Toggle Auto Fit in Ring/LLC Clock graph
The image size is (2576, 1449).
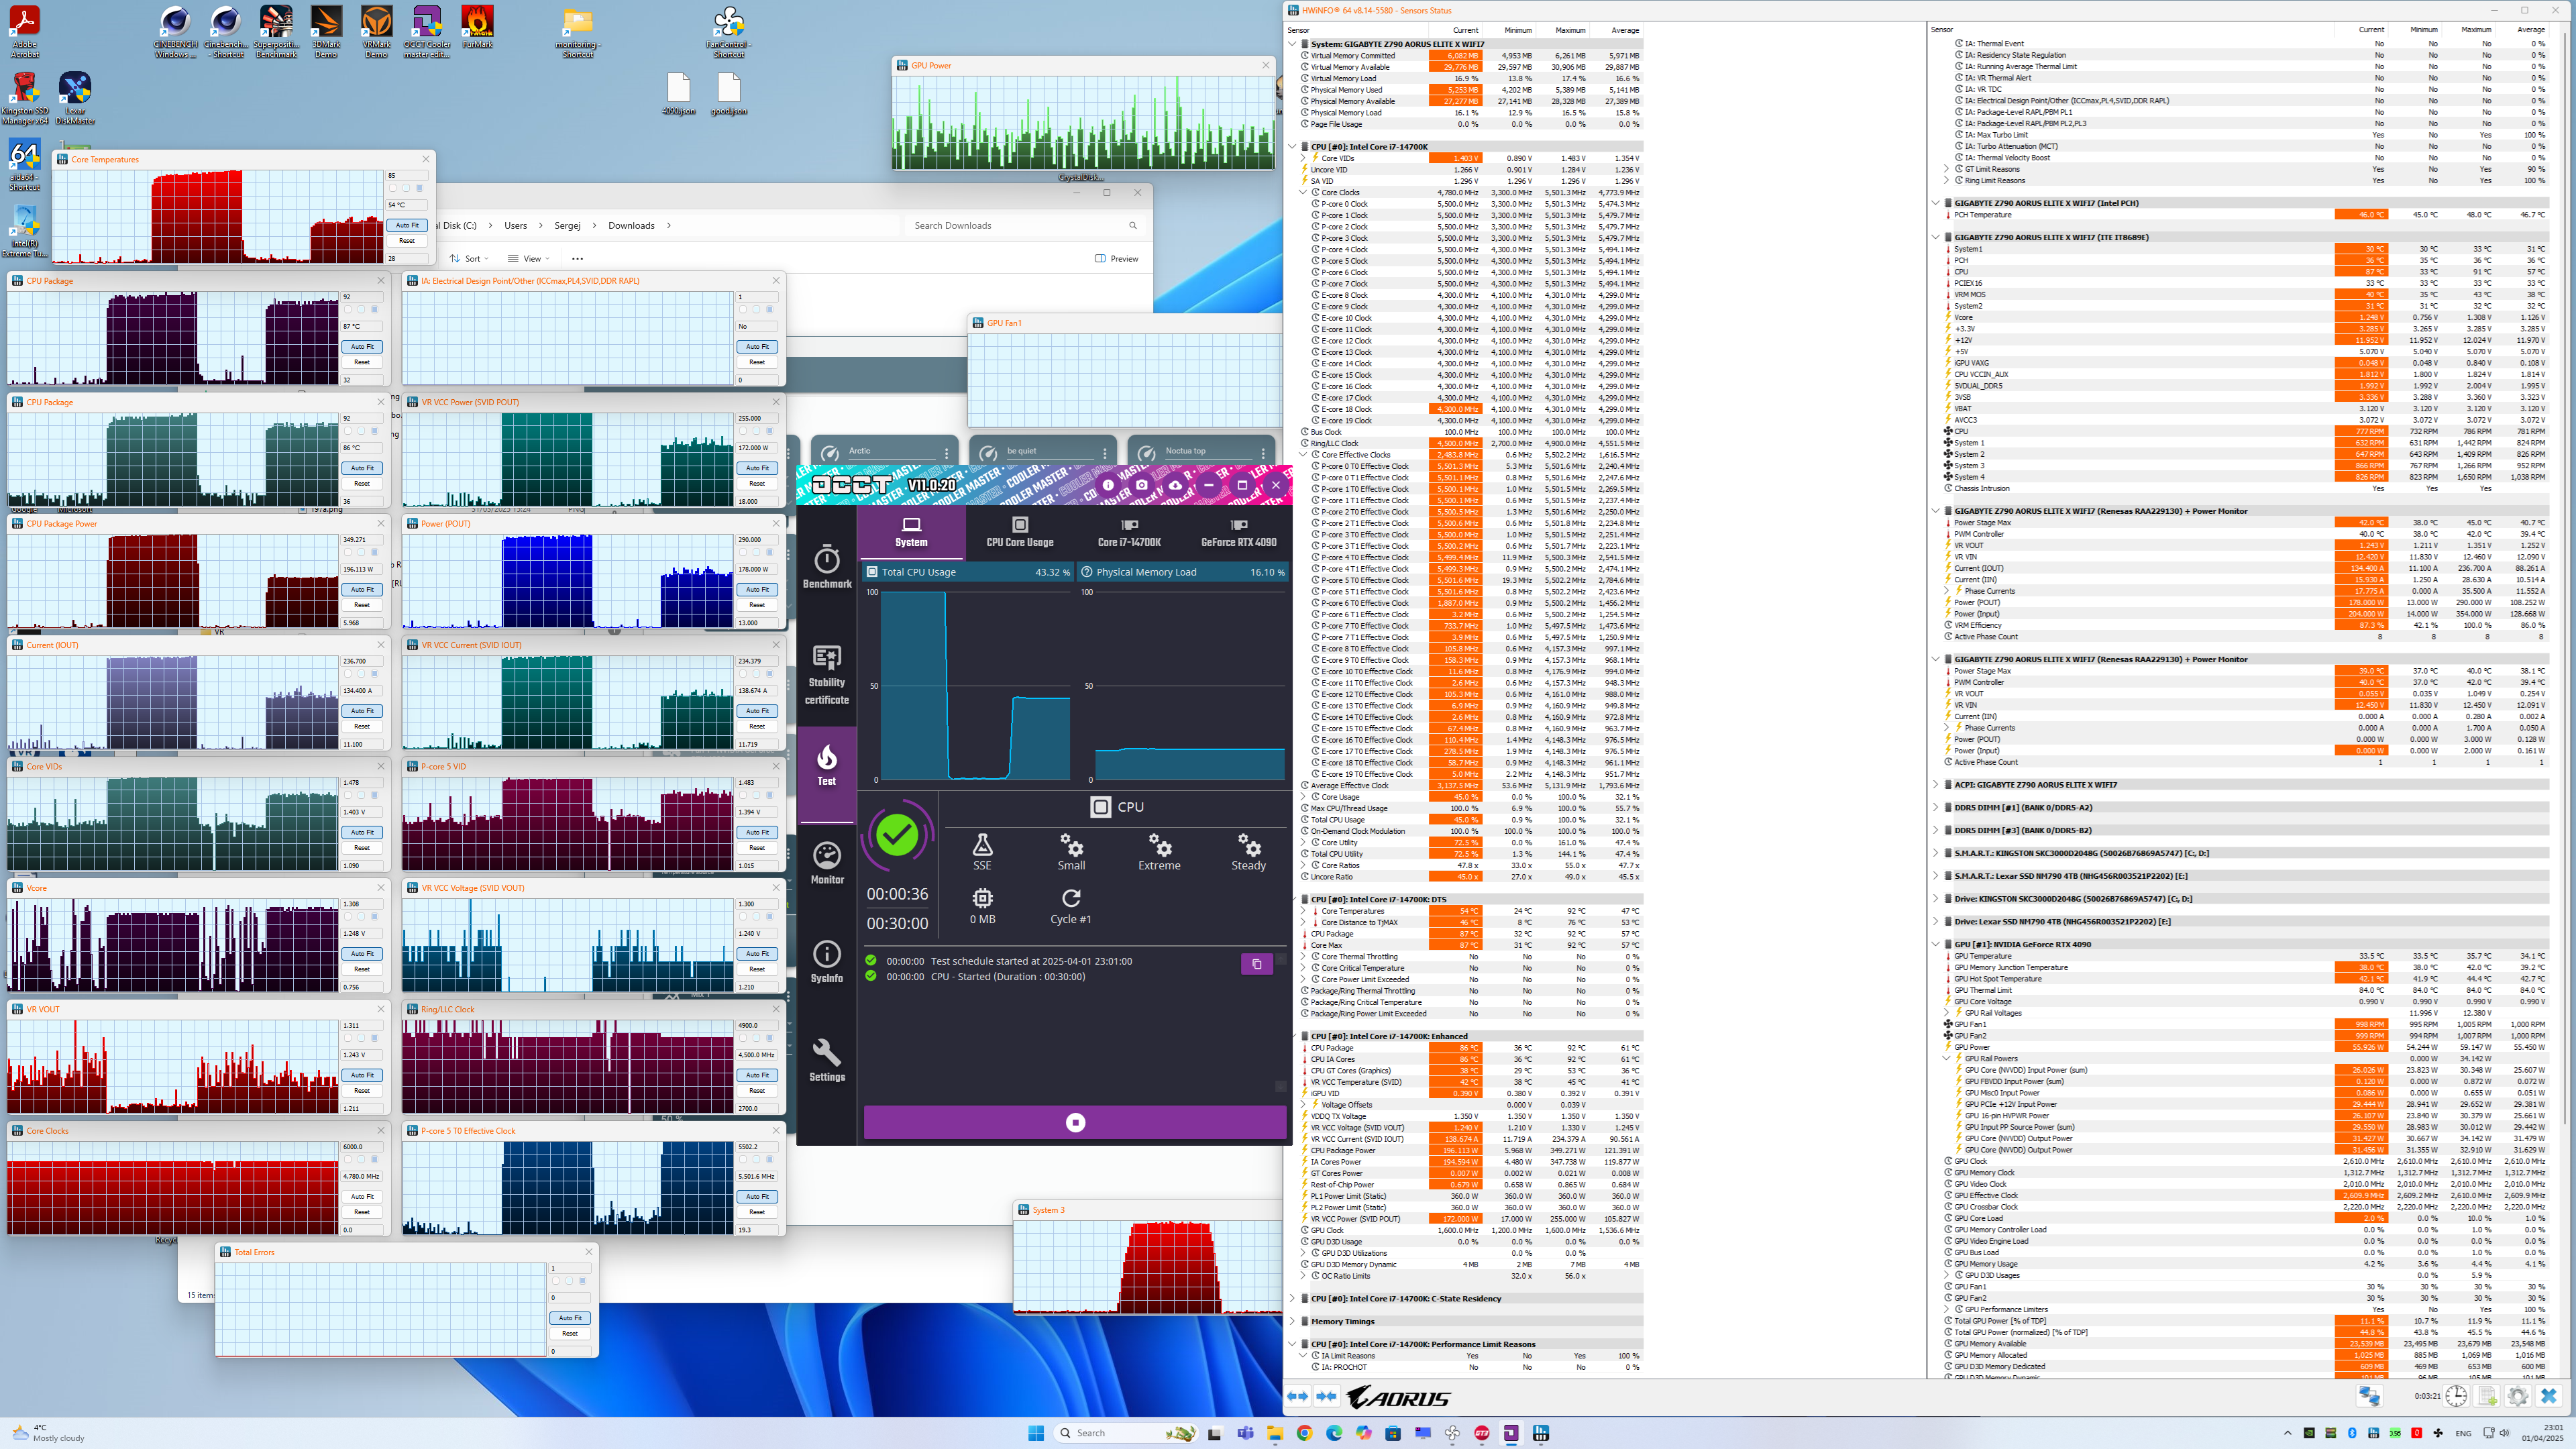(x=757, y=1075)
